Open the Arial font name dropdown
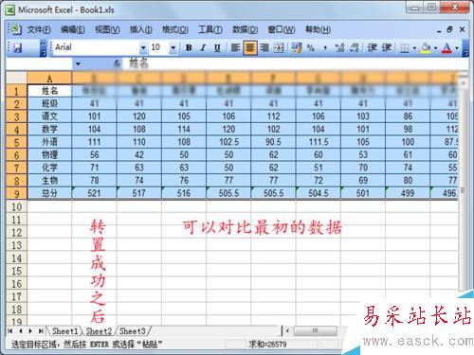The height and width of the screenshot is (355, 474). tap(143, 48)
